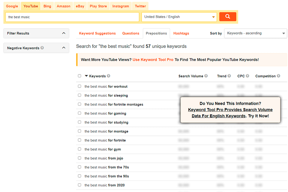Click help icon next to CPC header
The width and height of the screenshot is (288, 192).
[x=247, y=76]
